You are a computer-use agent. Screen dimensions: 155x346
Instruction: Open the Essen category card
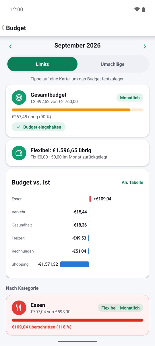(x=77, y=315)
